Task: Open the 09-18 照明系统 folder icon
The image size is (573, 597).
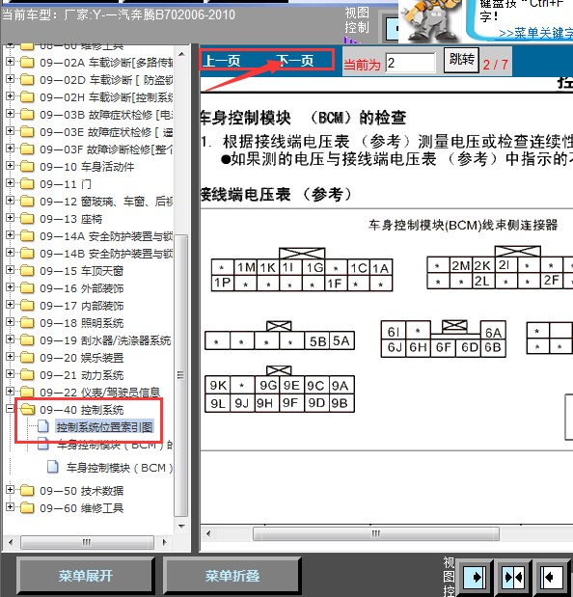Action: [x=27, y=322]
